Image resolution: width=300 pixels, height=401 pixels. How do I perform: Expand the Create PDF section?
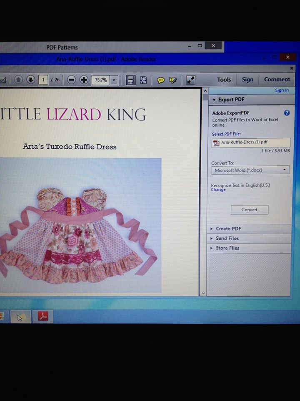click(249, 228)
